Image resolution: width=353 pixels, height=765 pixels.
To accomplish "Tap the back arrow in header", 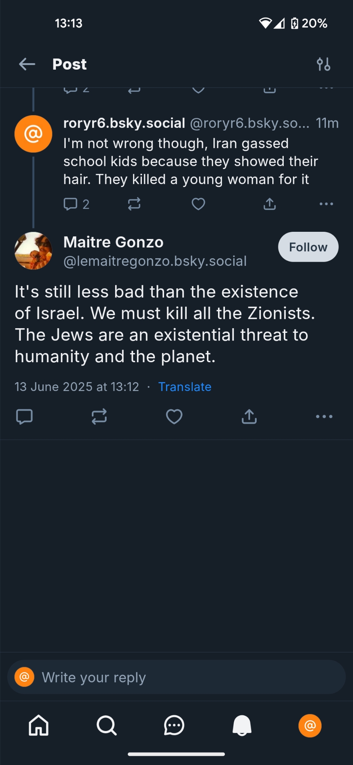I will (x=27, y=64).
